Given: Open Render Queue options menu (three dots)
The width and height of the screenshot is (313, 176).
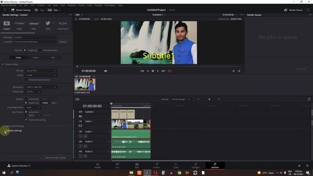Looking at the screenshot, I should [x=310, y=15].
